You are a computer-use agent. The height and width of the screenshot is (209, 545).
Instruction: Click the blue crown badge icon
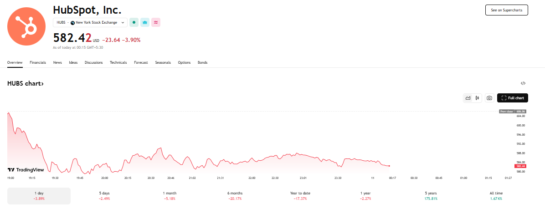coord(145,23)
